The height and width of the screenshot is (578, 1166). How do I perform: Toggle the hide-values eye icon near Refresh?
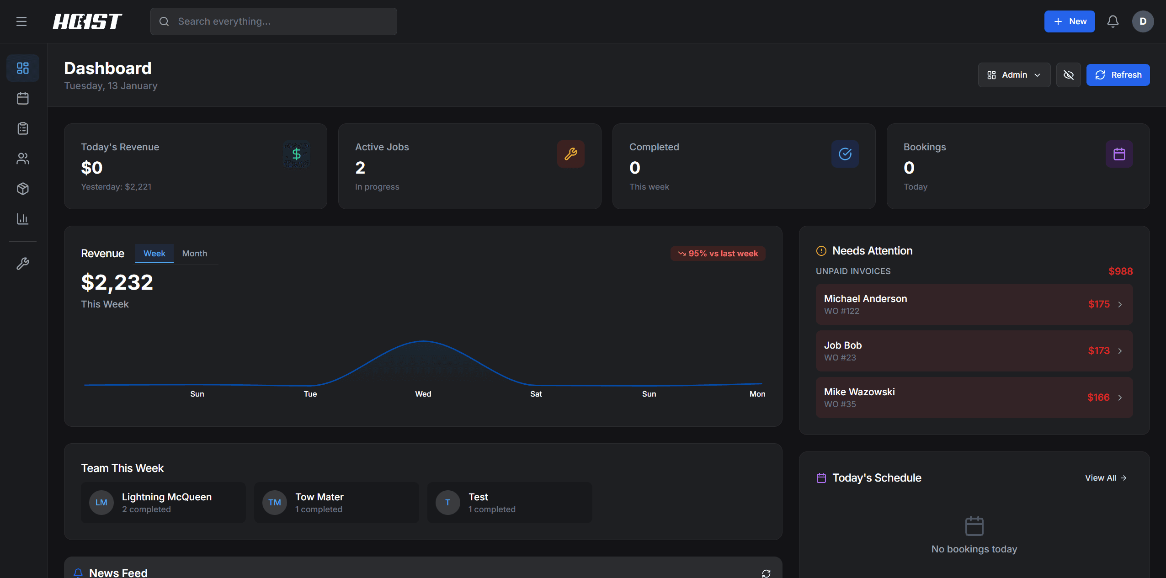tap(1068, 74)
